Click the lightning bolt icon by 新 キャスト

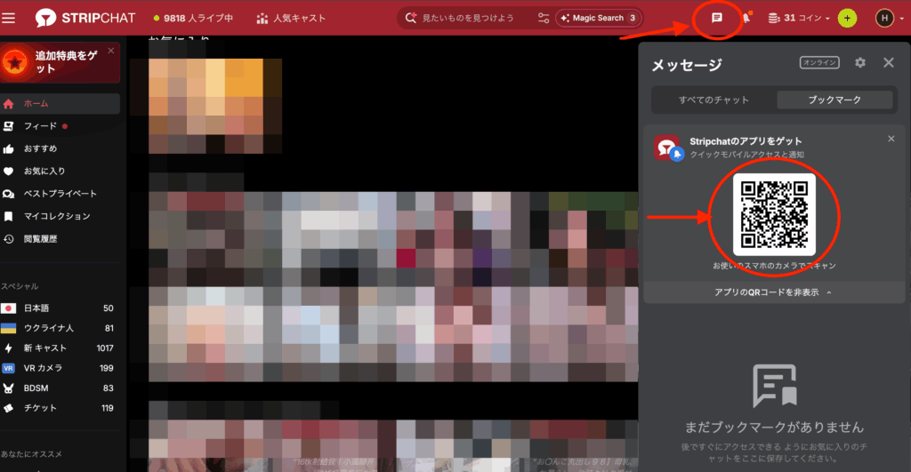(8, 348)
